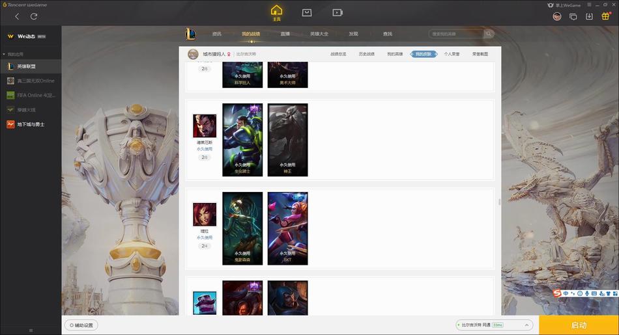Open the 神王 Darius skin card
The image size is (619, 335).
click(x=288, y=140)
